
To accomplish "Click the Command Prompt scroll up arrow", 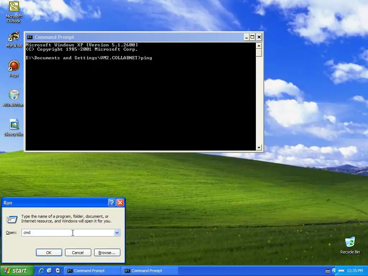I will 259,45.
